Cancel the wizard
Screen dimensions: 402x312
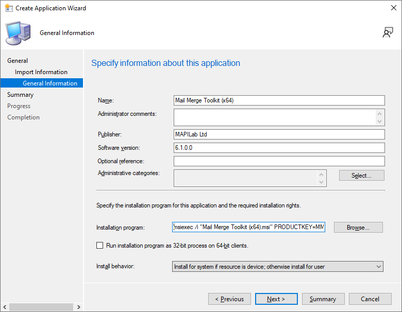(370, 299)
